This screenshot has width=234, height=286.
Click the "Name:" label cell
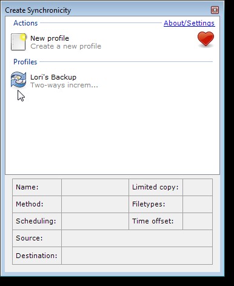37,187
